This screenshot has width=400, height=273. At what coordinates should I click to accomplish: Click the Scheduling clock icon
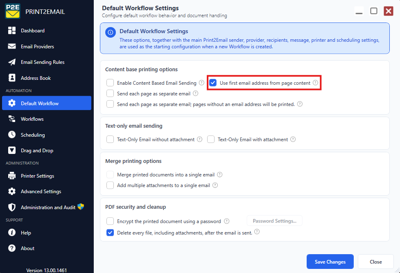coord(12,135)
